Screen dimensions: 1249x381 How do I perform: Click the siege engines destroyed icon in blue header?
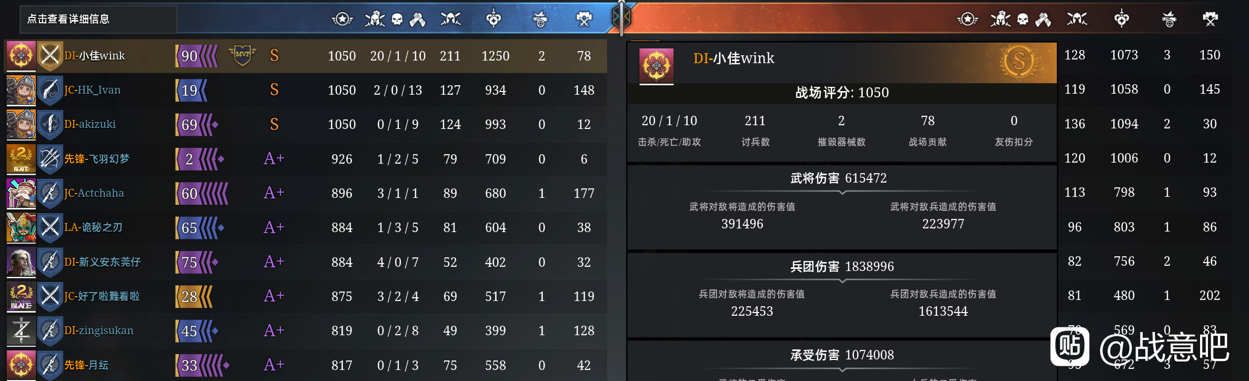(x=540, y=19)
